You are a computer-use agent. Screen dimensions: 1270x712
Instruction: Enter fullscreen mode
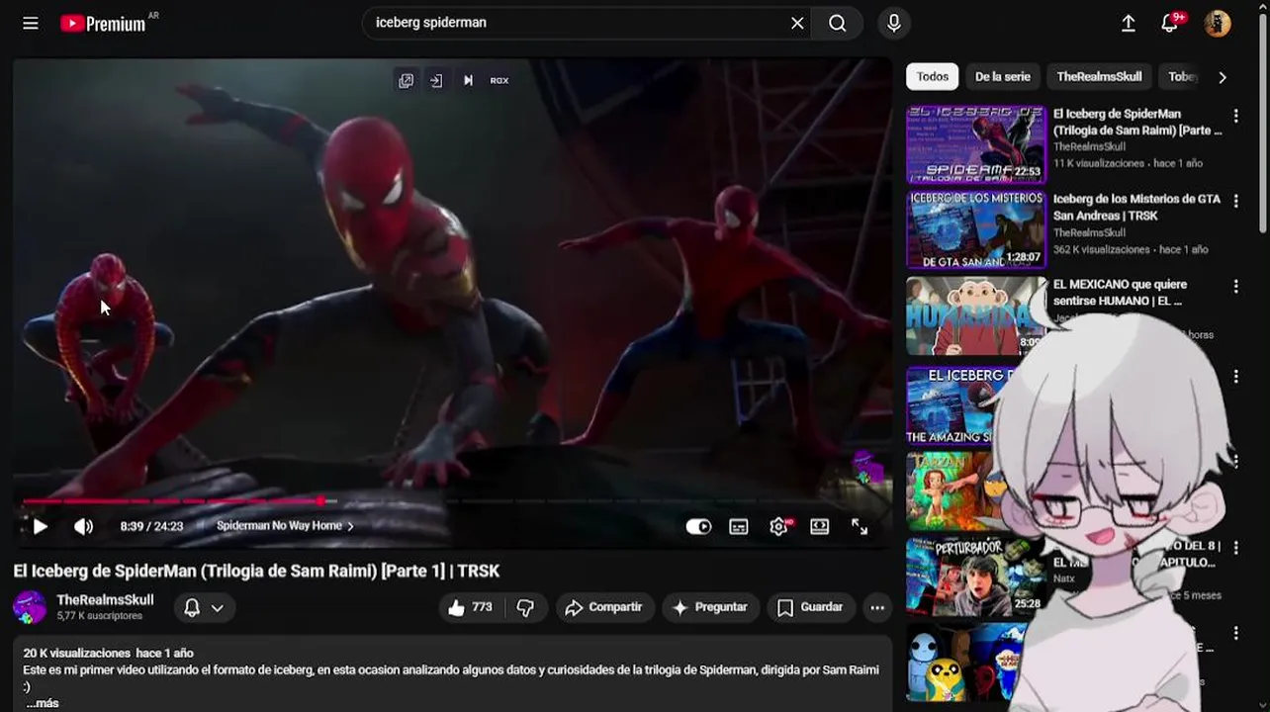pos(860,526)
